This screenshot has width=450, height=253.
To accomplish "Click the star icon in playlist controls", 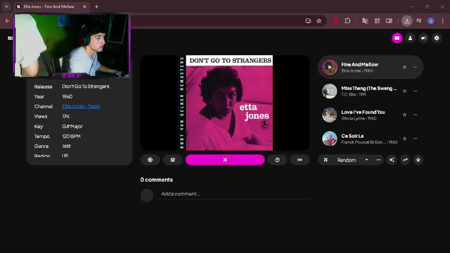I will tap(418, 160).
